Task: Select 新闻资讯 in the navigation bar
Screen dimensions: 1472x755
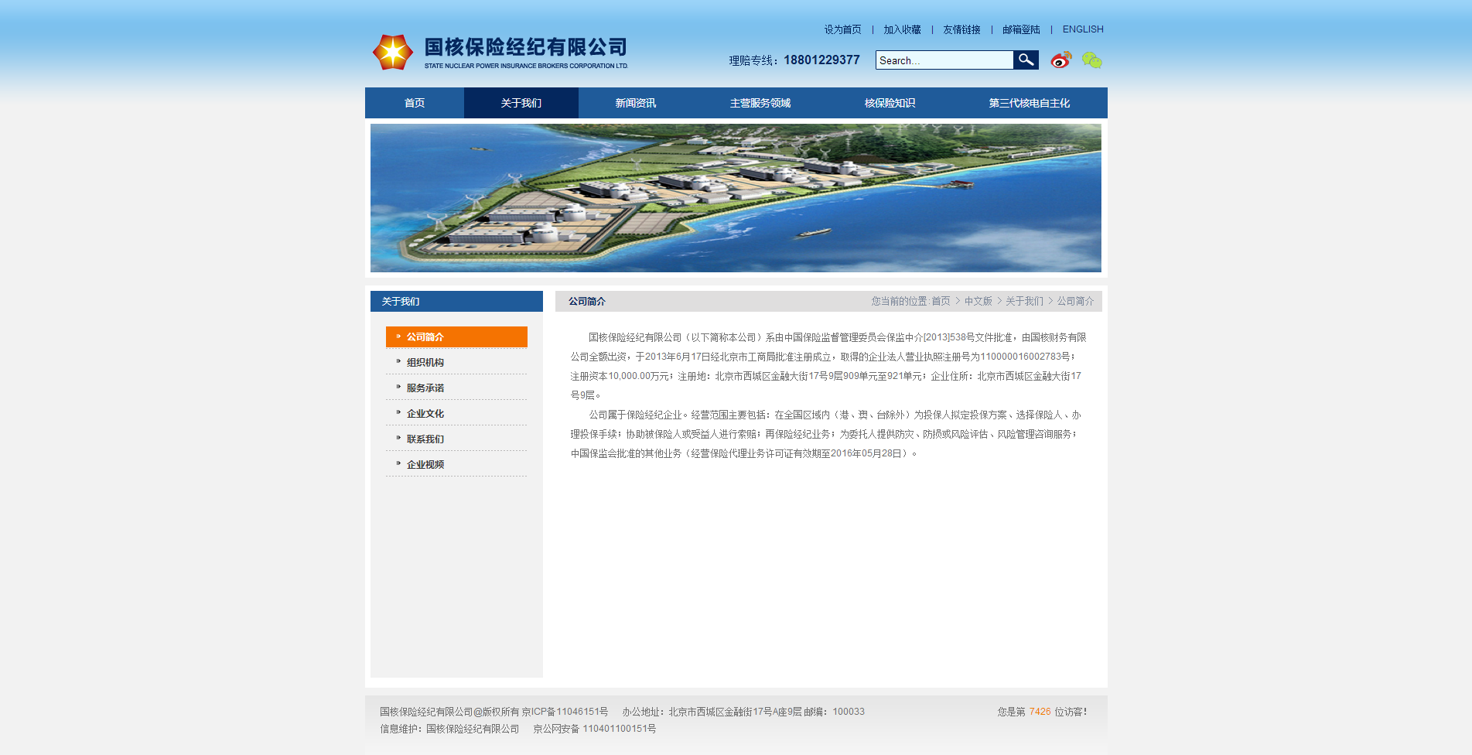Action: [x=635, y=103]
